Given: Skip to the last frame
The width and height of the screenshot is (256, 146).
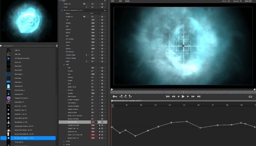Looking at the screenshot, I should (x=199, y=96).
